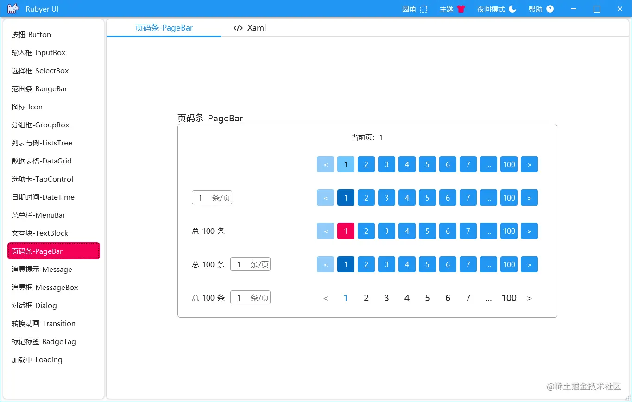This screenshot has height=402, width=632.
Task: Select 数据表格-DataGrid in the sidebar
Action: pyautogui.click(x=43, y=161)
